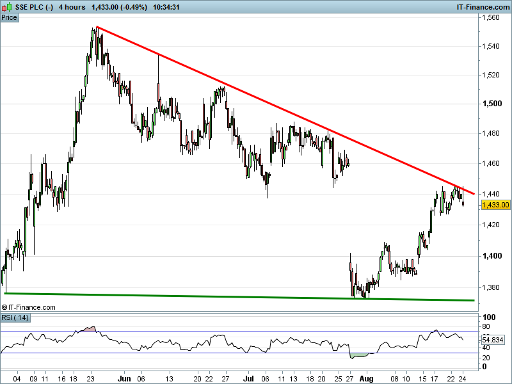The height and width of the screenshot is (384, 512).
Task: Select the yellow 1,433.00 current price tag
Action: pos(495,205)
